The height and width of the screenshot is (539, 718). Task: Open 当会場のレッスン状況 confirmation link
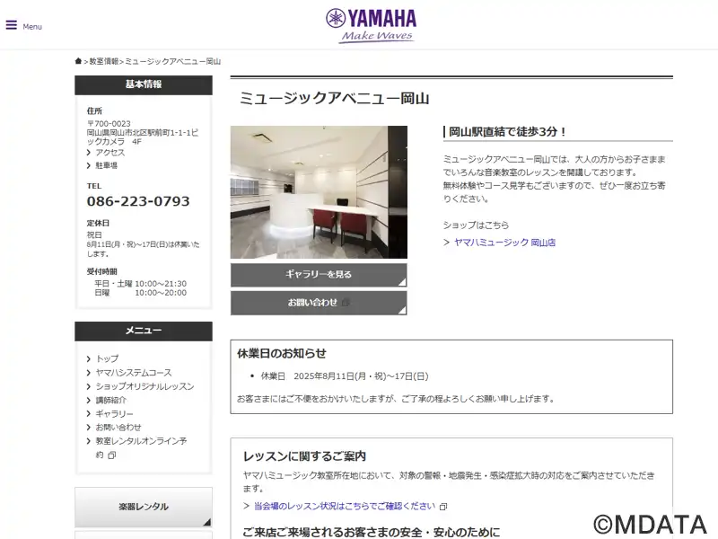[345, 506]
